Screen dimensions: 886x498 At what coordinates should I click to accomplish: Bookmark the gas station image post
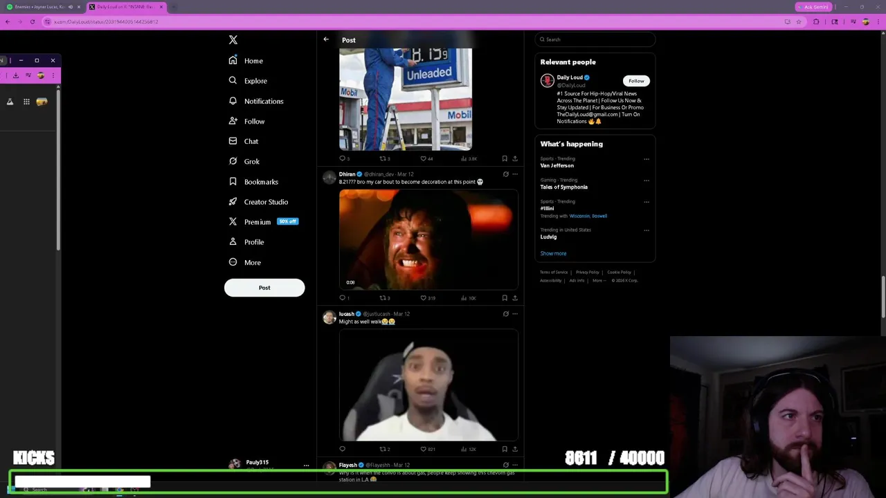505,159
